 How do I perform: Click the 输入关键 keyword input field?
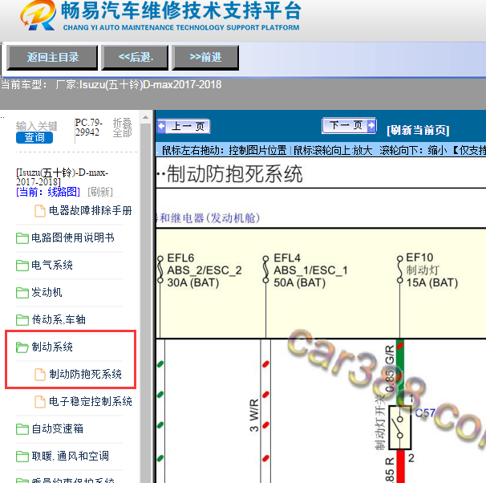click(x=37, y=126)
